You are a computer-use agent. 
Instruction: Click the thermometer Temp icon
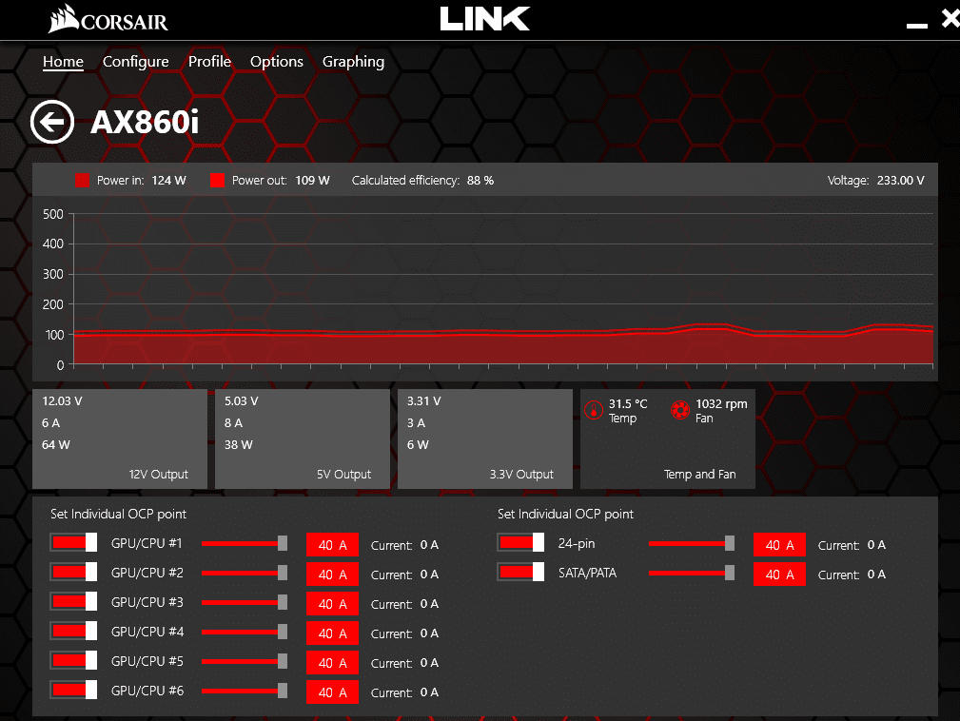point(594,410)
